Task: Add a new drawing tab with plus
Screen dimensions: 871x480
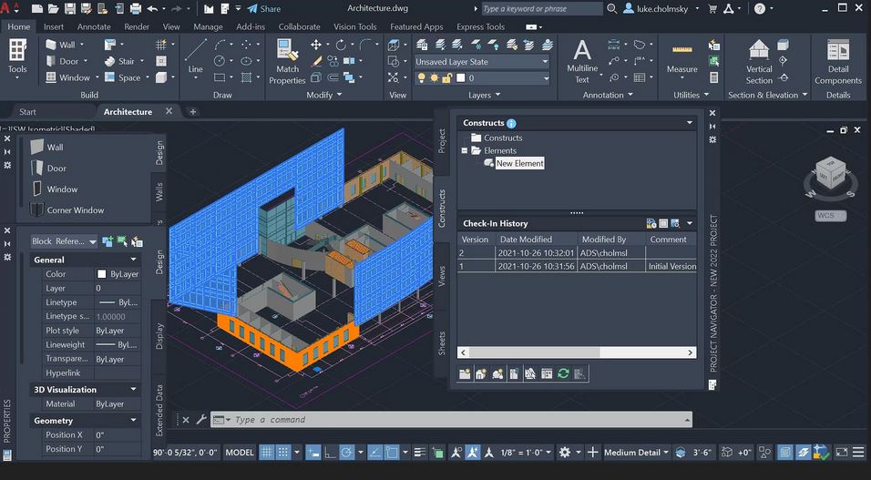Action: pos(193,112)
